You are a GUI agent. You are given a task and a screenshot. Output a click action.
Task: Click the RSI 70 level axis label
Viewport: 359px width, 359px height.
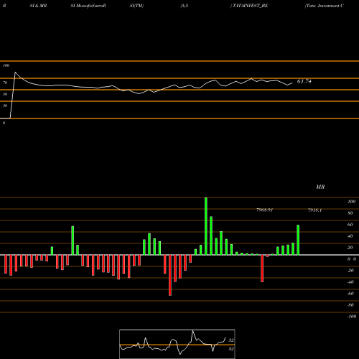click(5, 83)
